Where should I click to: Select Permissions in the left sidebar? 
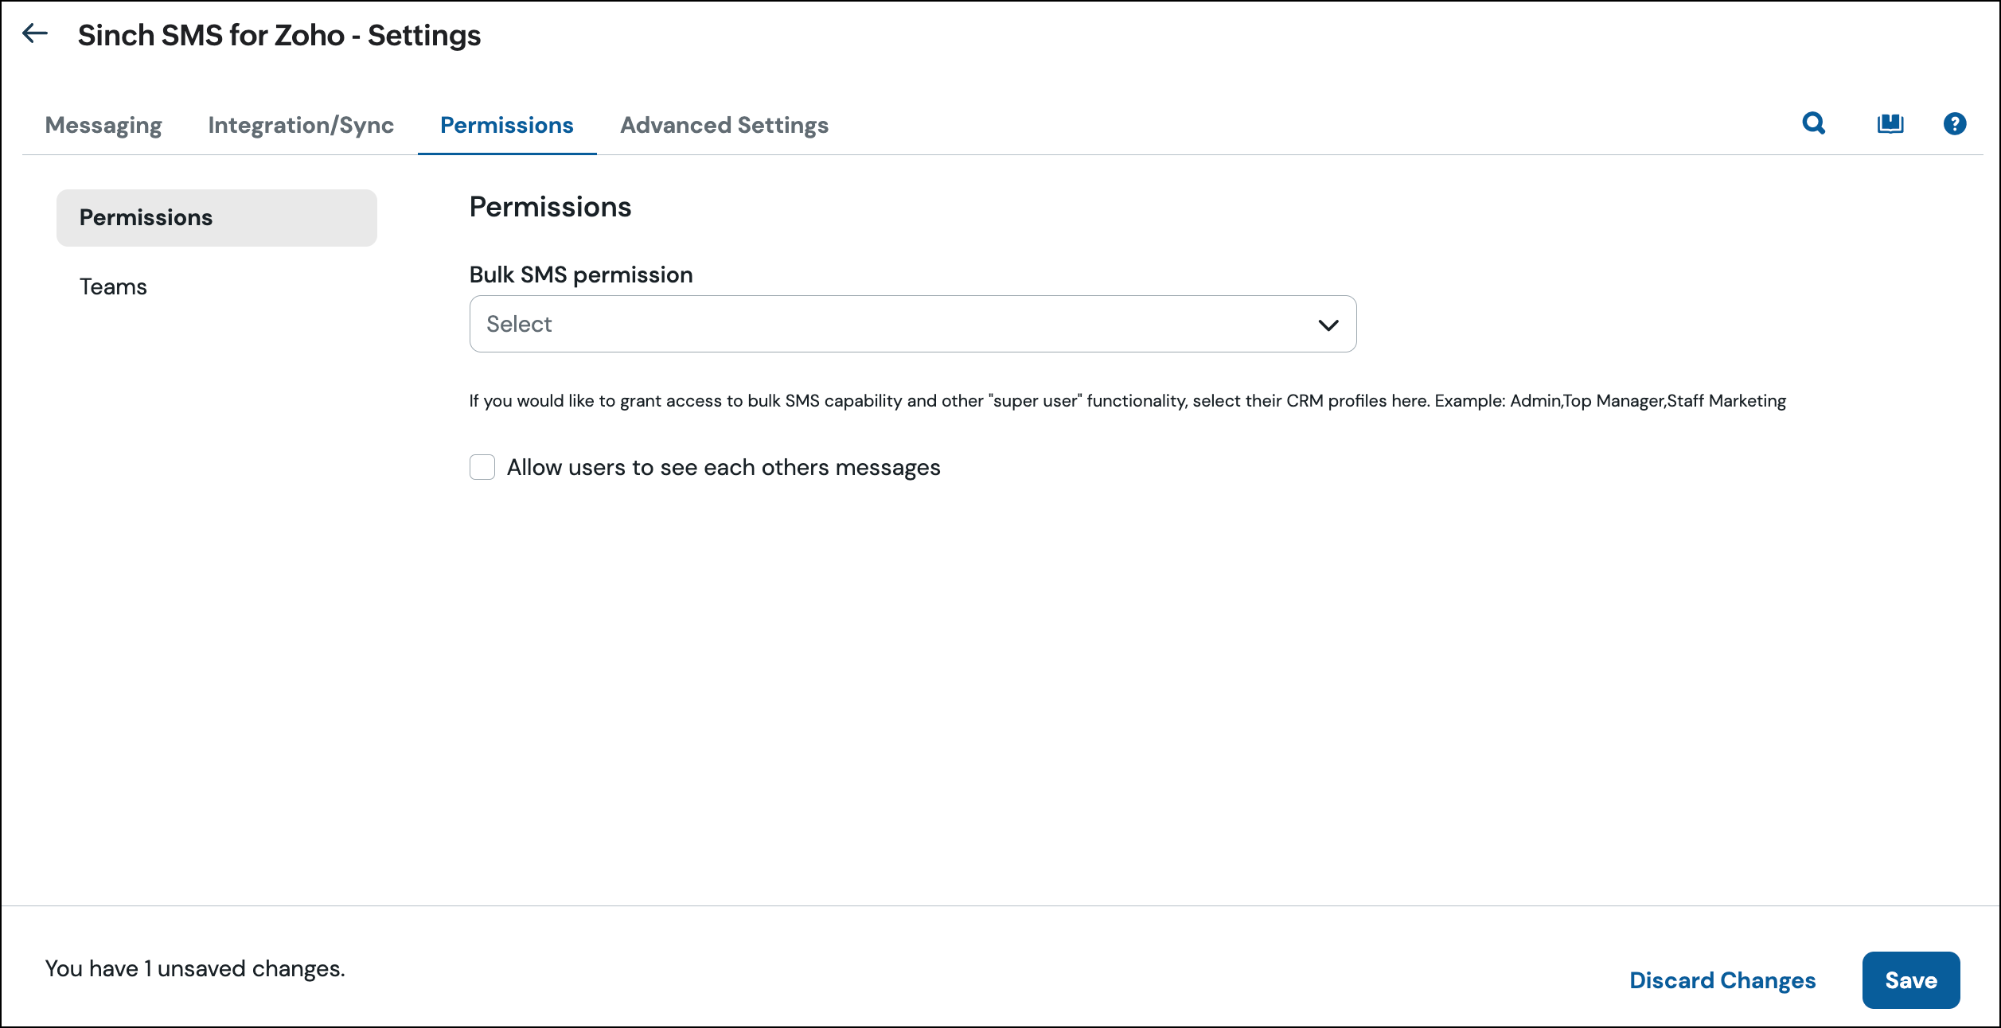point(216,217)
